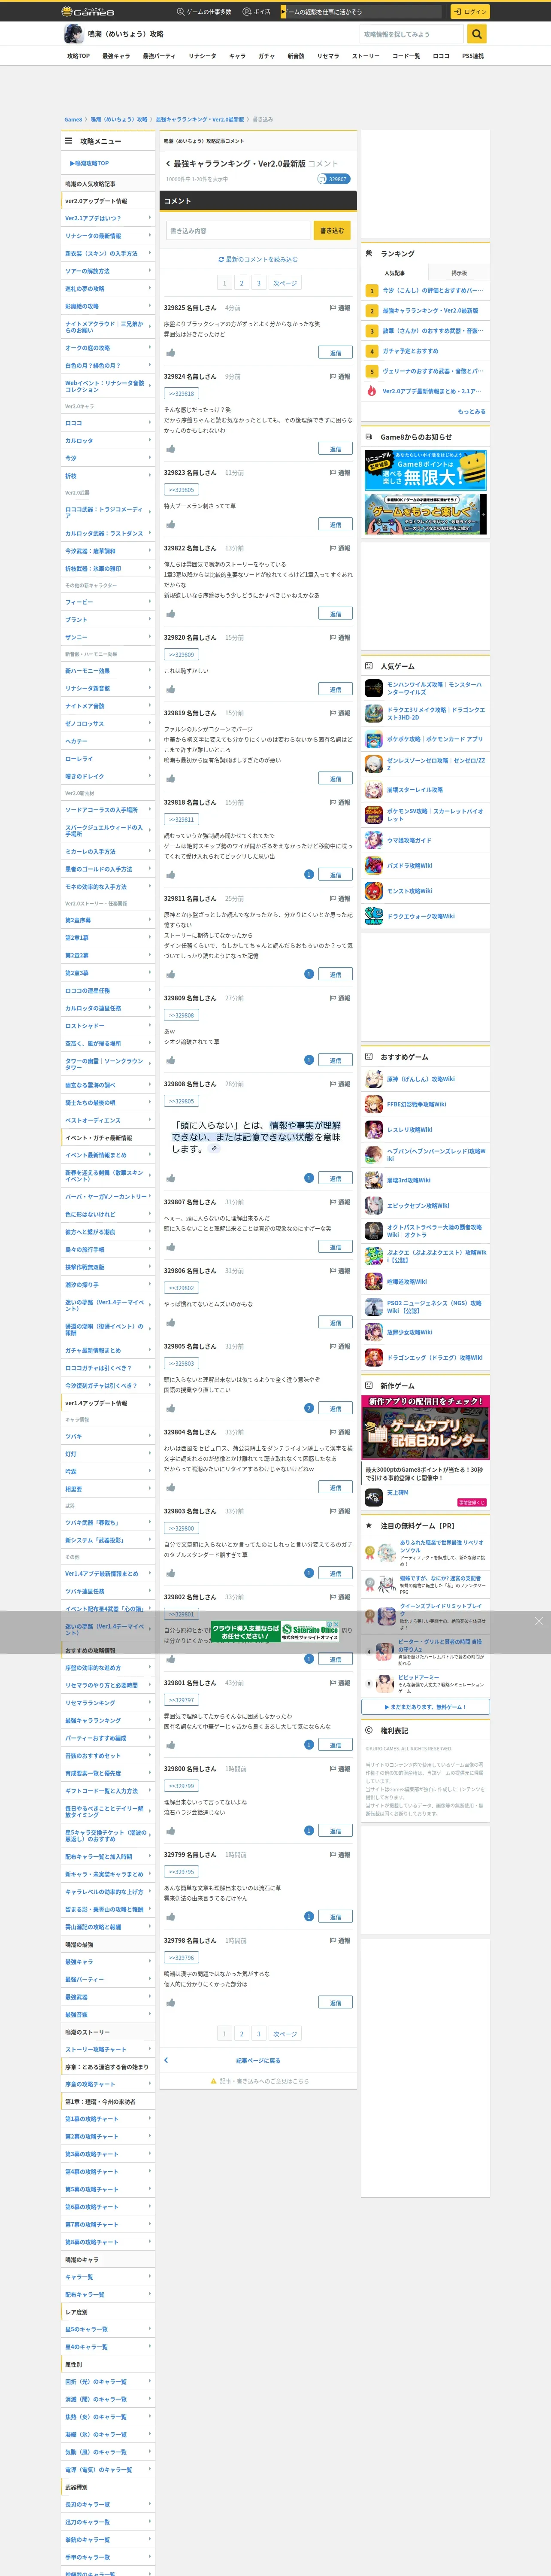Open ゲームをもっと楽しく banner
551x2576 pixels.
426,514
